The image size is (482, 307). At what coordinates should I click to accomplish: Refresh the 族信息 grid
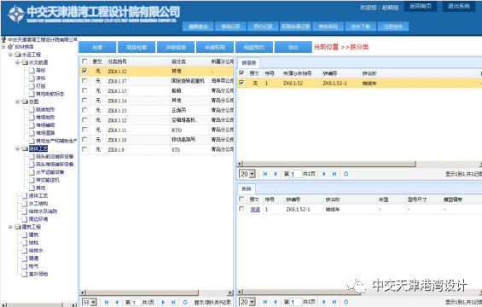click(346, 174)
